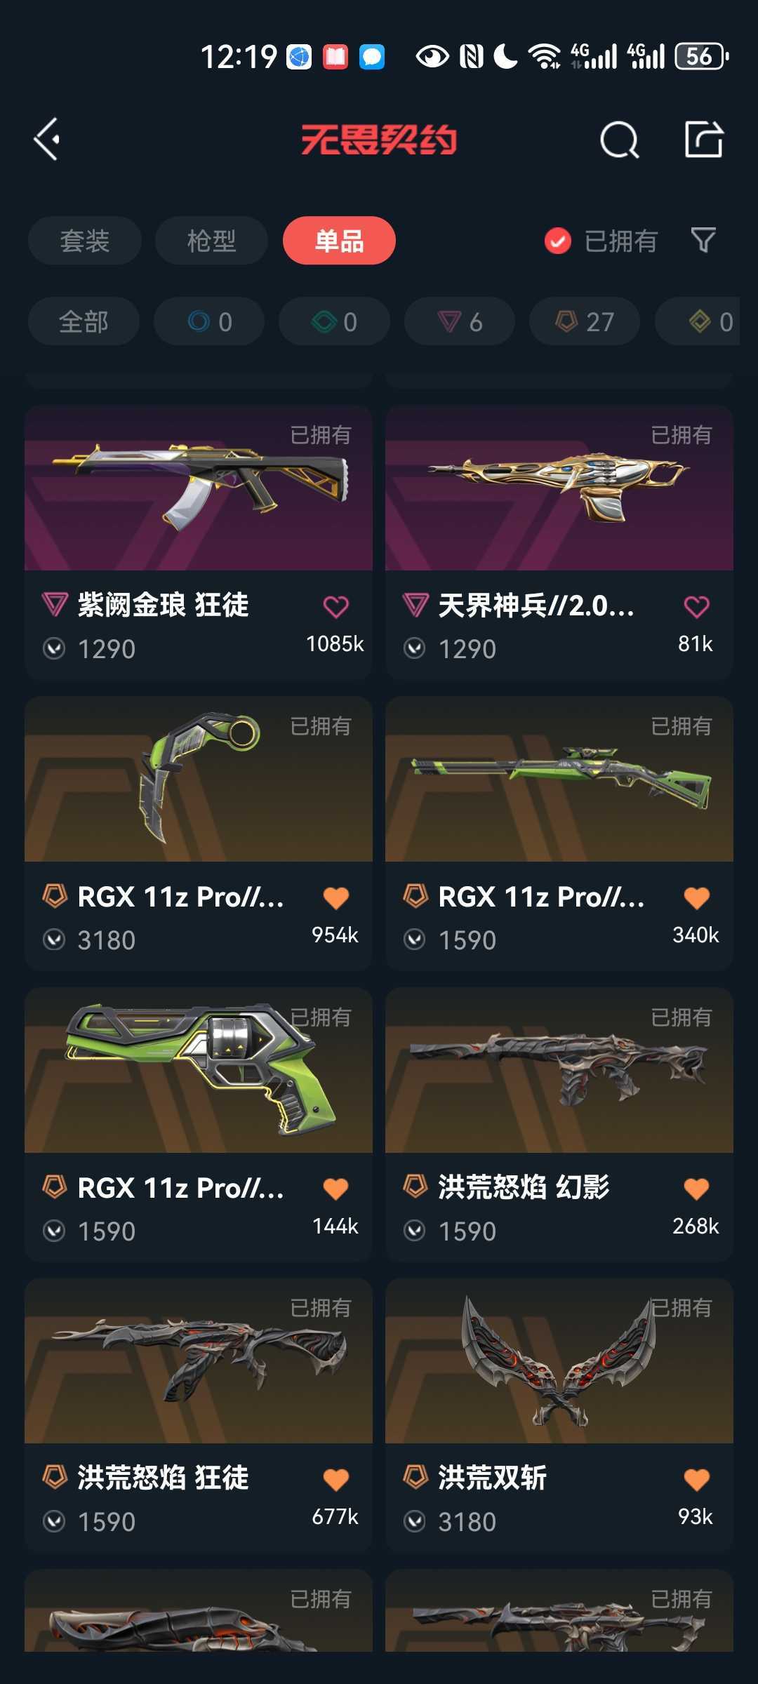
Task: Tap the share icon in header
Action: pyautogui.click(x=704, y=139)
